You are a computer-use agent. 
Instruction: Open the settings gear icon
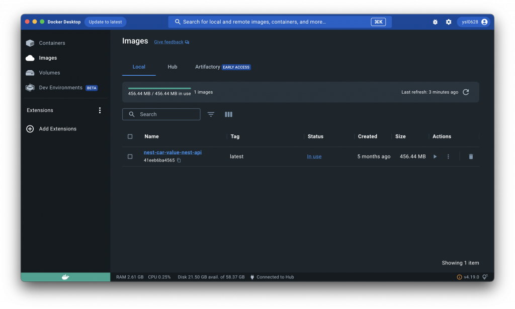coord(449,22)
